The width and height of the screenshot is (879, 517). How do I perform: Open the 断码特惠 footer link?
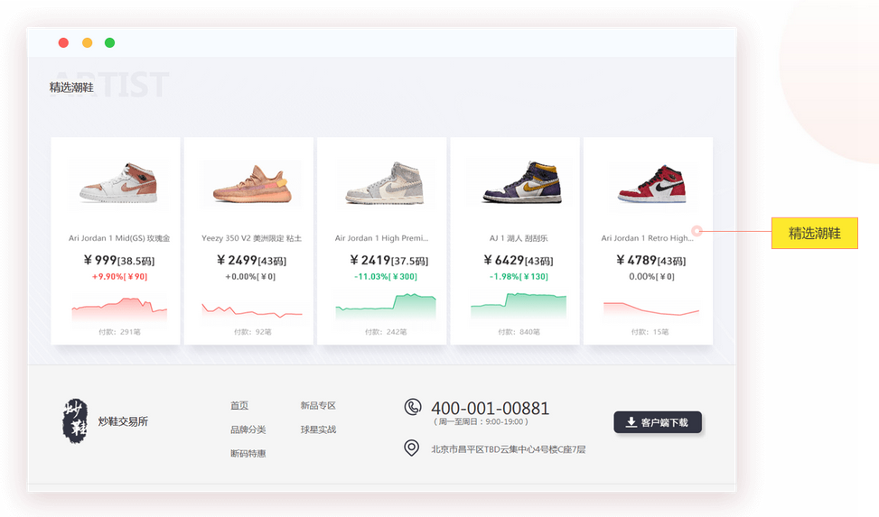[248, 454]
